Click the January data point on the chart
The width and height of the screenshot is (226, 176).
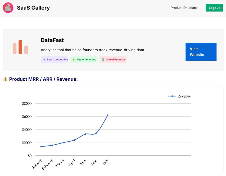point(41,147)
